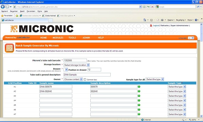Open the Bestand menu
The image size is (203, 122).
pos(4,11)
